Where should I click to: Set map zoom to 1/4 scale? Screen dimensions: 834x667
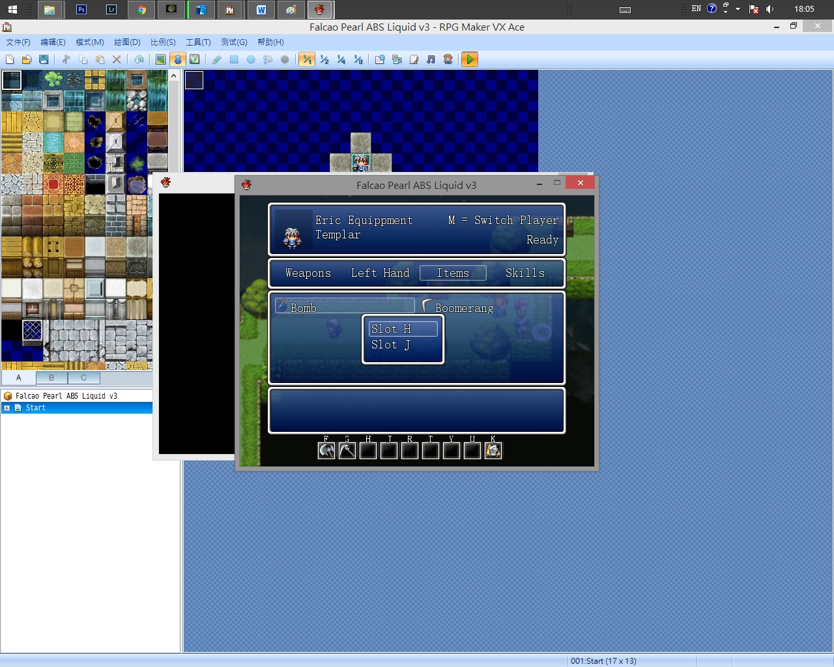pyautogui.click(x=341, y=59)
